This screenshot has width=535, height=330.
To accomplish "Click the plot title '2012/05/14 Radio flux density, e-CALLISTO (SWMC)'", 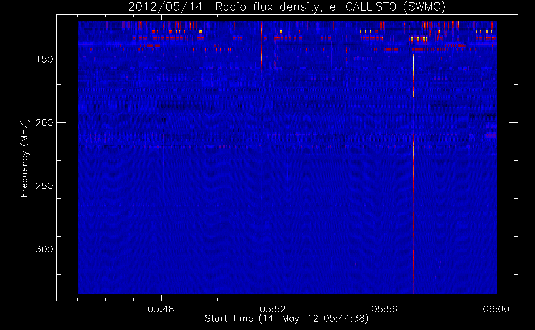I will pos(287,7).
